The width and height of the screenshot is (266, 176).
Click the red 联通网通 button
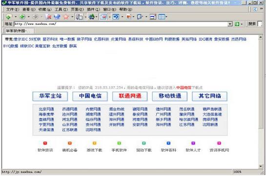pos(130,96)
